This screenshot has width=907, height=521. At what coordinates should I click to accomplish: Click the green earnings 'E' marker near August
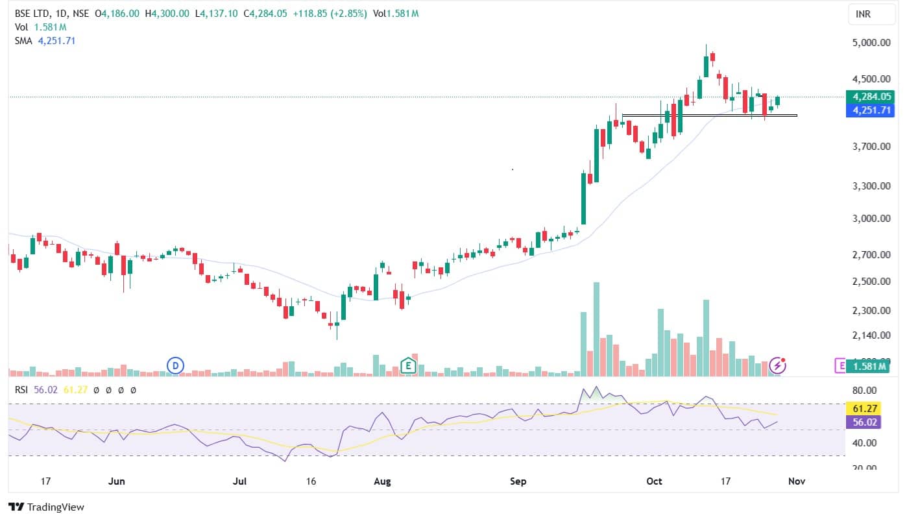(x=408, y=366)
